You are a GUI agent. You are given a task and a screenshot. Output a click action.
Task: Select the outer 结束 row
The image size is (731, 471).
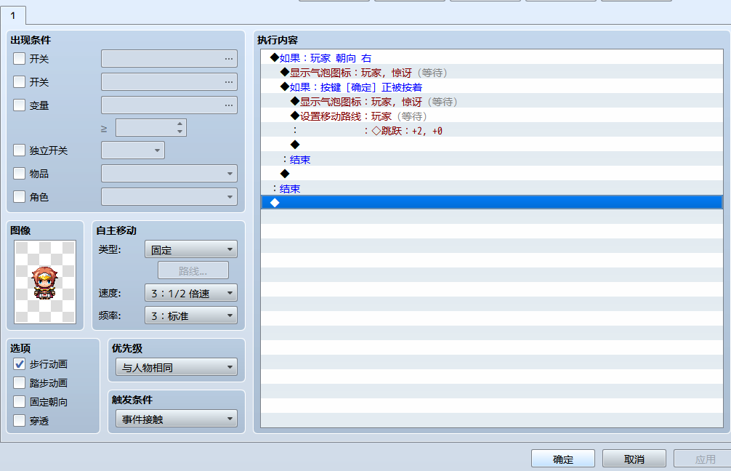click(x=491, y=188)
